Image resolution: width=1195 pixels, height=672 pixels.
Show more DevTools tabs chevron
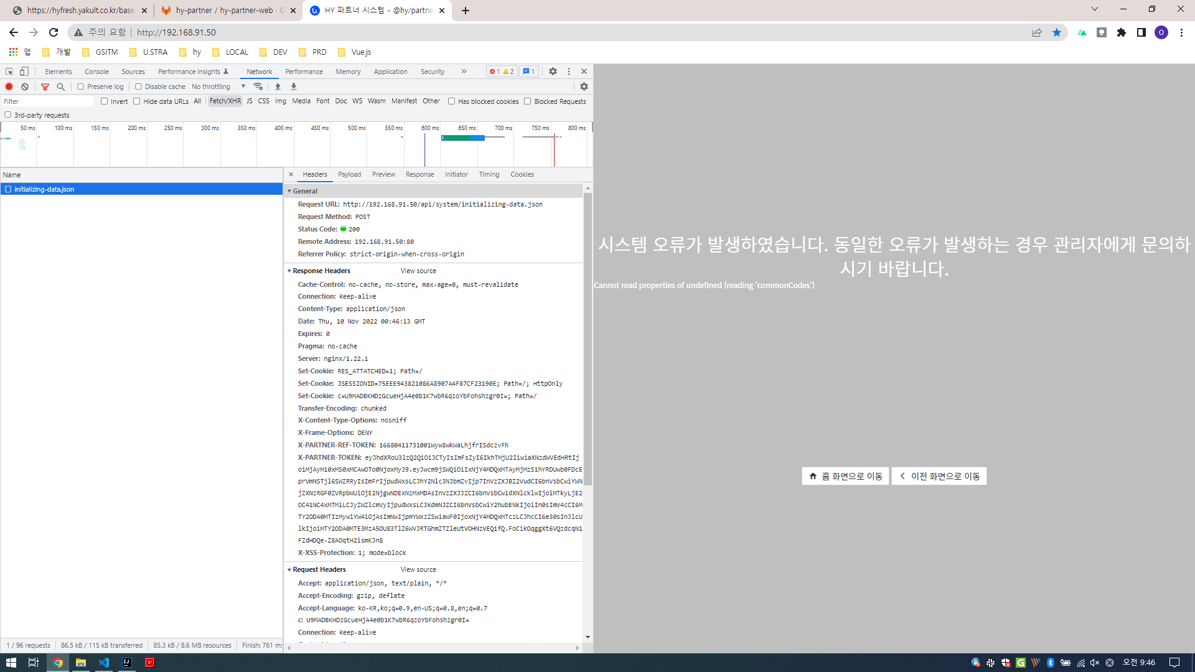tap(464, 72)
